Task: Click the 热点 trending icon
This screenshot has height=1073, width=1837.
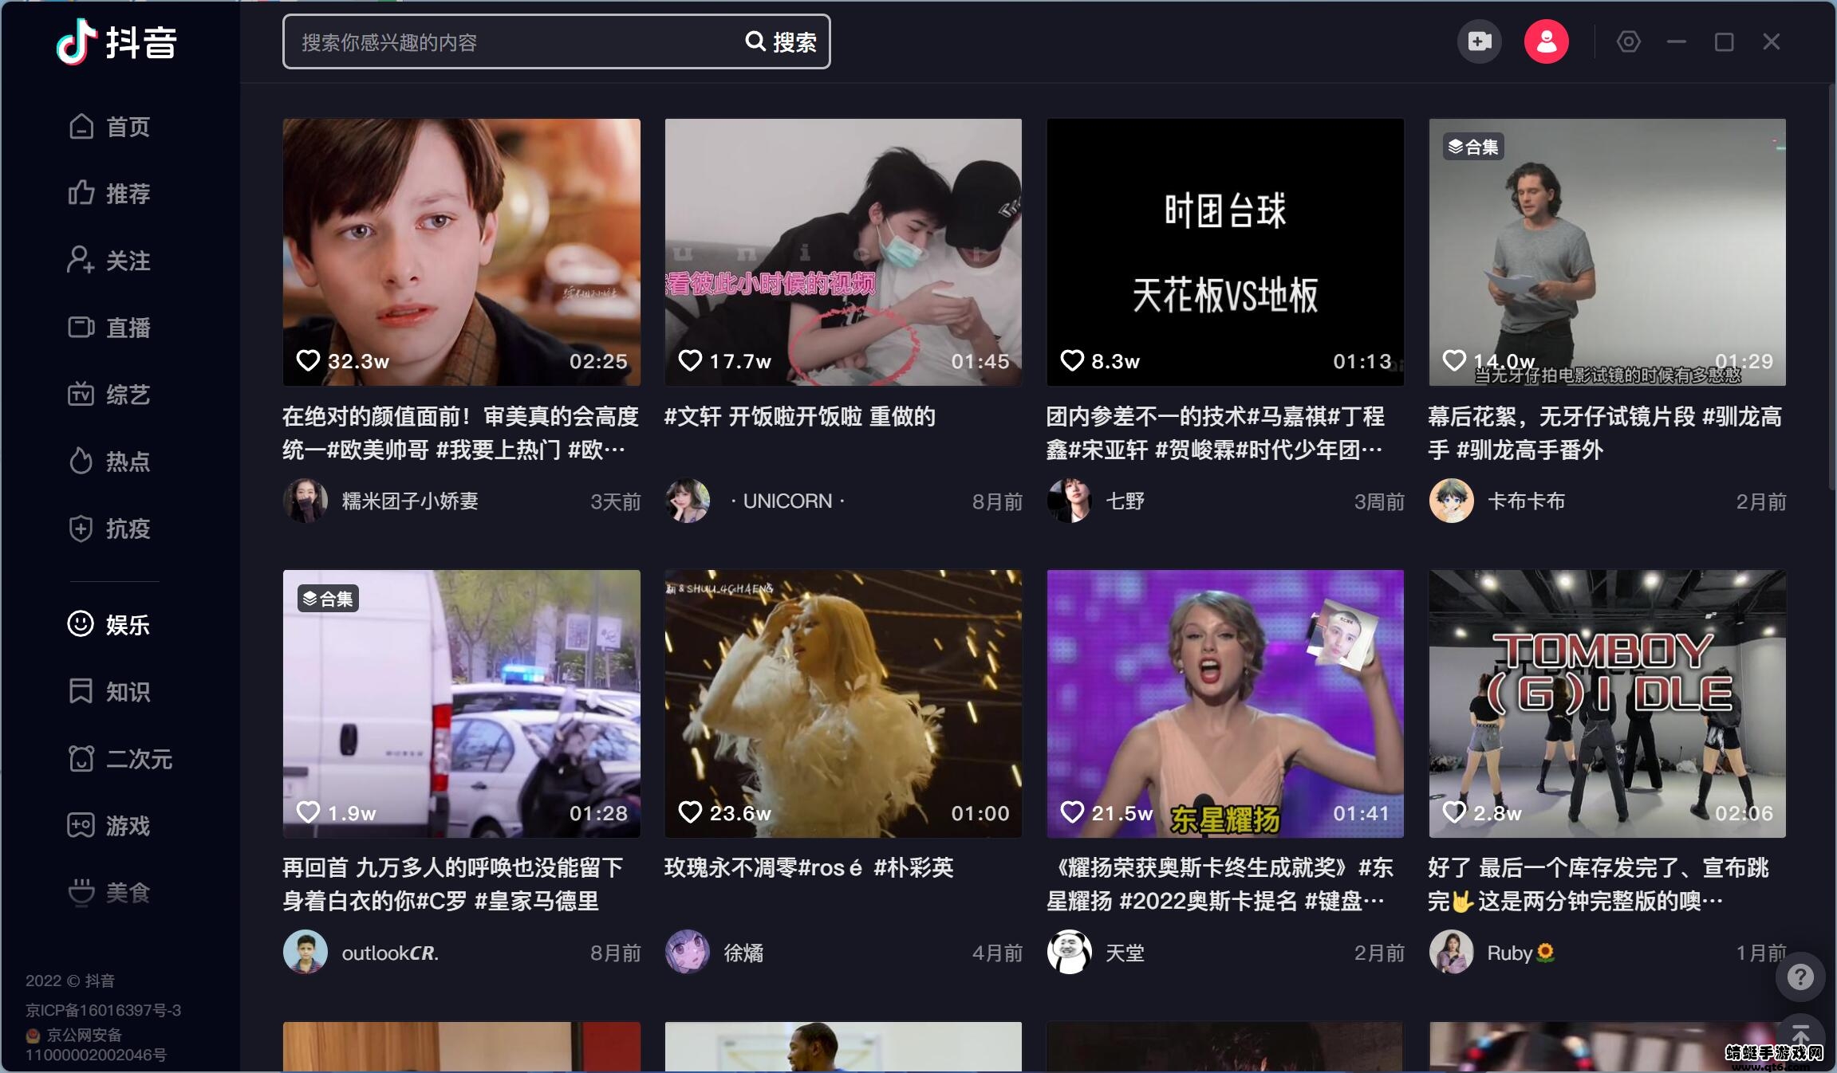Action: point(81,458)
